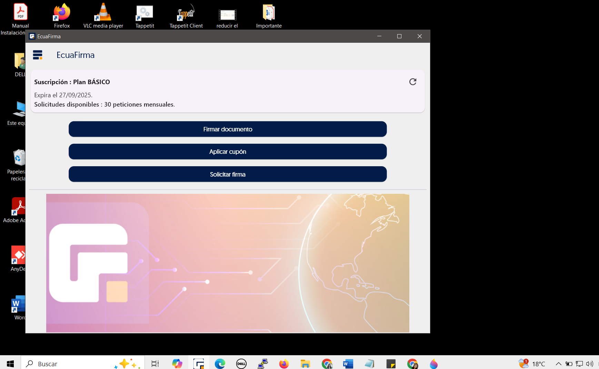Open File Explorer from the taskbar
Image resolution: width=599 pixels, height=369 pixels.
(305, 363)
